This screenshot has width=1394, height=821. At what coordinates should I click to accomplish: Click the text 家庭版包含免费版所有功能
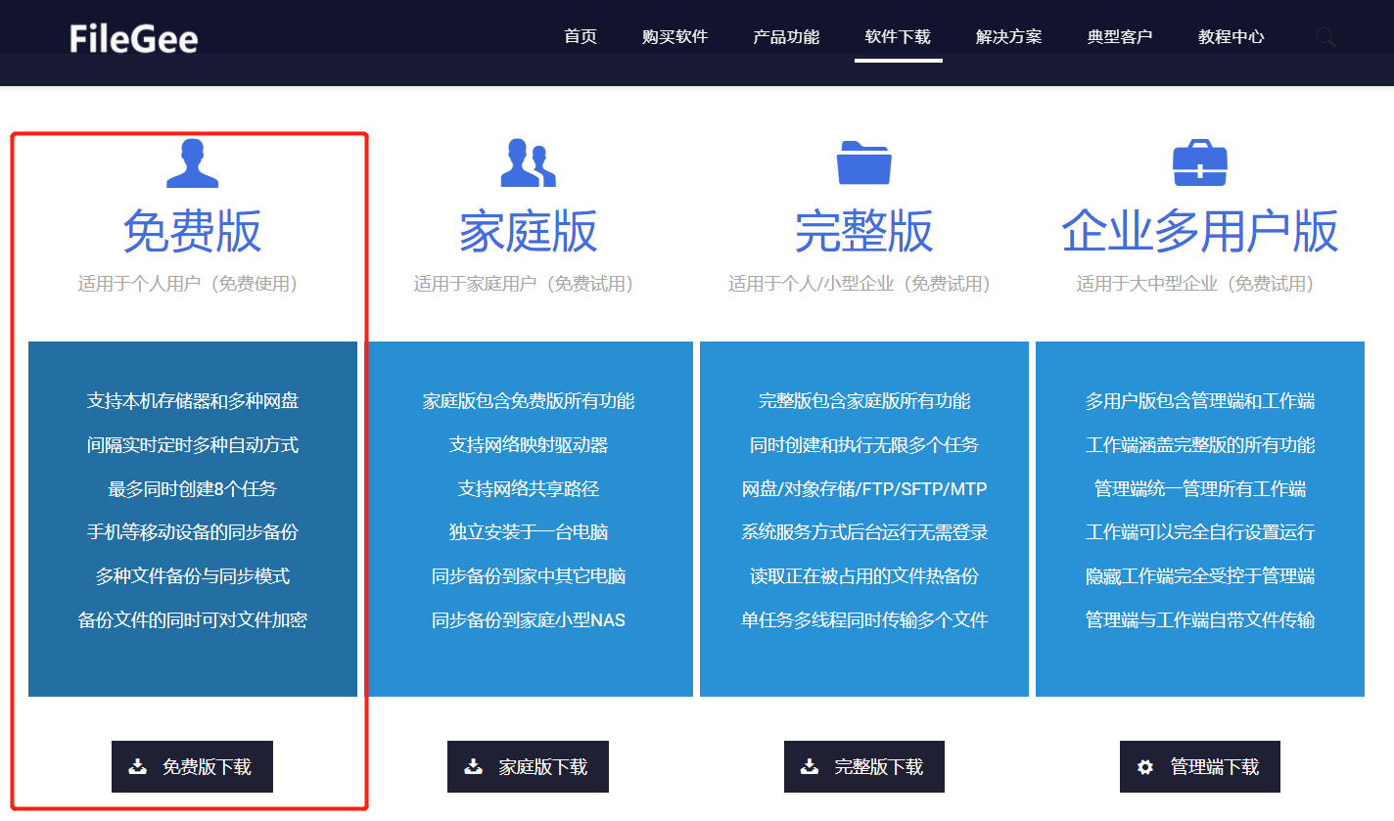(529, 401)
